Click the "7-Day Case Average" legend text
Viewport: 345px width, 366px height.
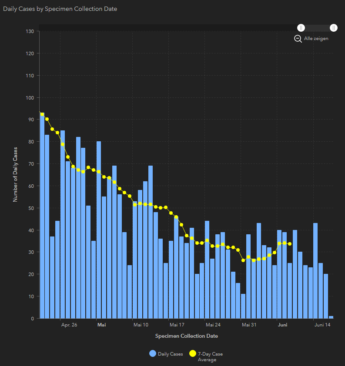tap(210, 356)
